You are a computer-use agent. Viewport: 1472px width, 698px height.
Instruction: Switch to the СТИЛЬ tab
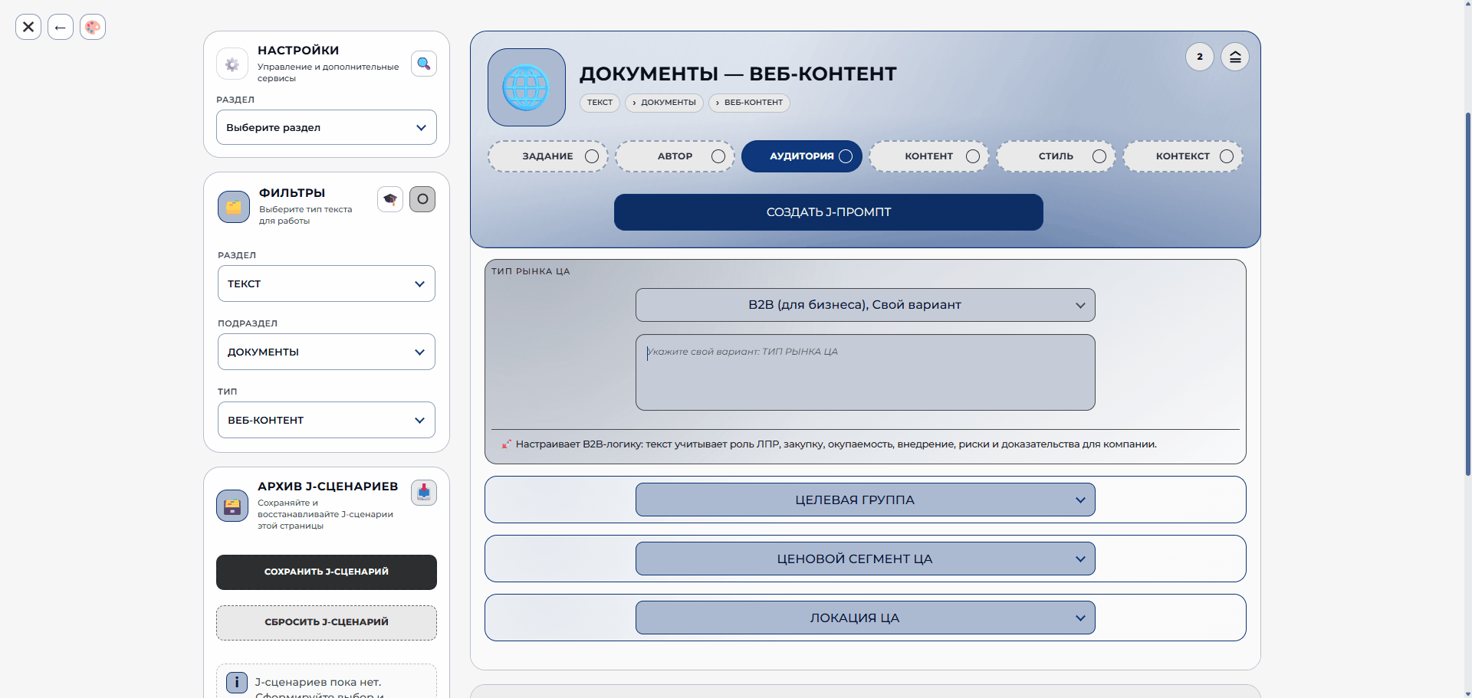pyautogui.click(x=1056, y=156)
